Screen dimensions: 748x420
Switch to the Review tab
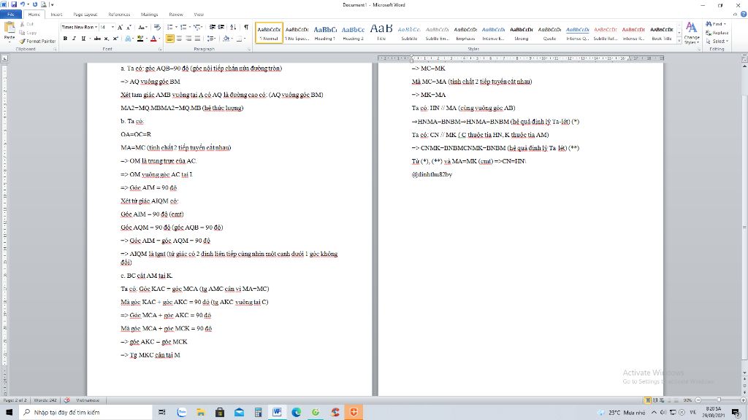point(176,15)
